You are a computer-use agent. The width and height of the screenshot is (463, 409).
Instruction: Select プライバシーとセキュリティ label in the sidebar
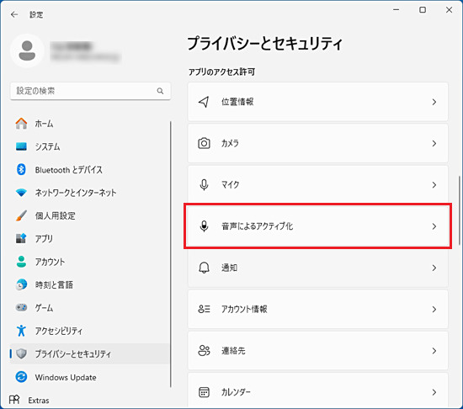click(73, 353)
